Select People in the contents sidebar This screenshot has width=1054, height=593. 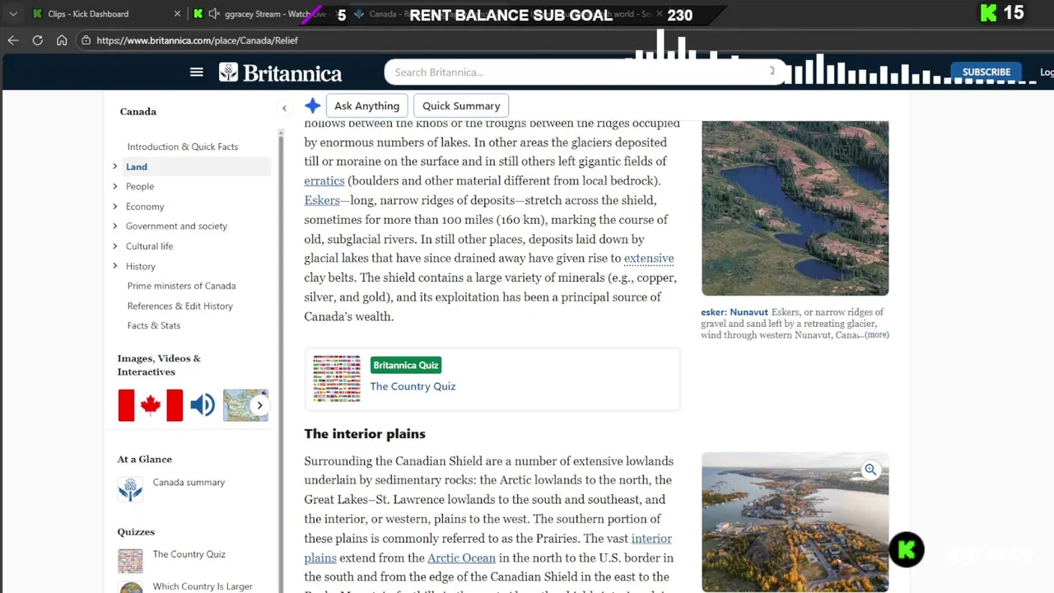pyautogui.click(x=140, y=186)
